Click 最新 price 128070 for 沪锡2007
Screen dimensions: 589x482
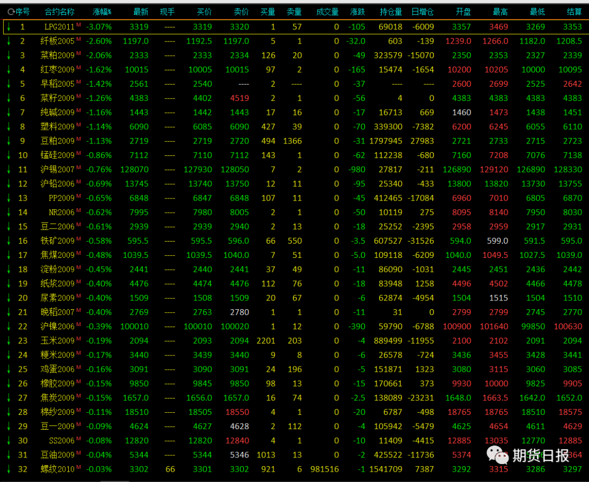pyautogui.click(x=135, y=170)
